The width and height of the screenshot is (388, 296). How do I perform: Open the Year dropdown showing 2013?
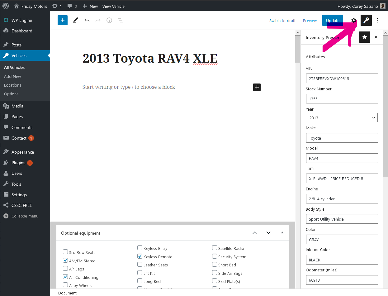pyautogui.click(x=342, y=117)
